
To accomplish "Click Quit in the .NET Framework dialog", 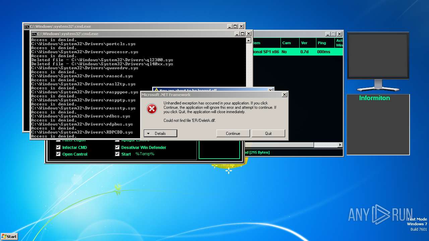I will 268,133.
